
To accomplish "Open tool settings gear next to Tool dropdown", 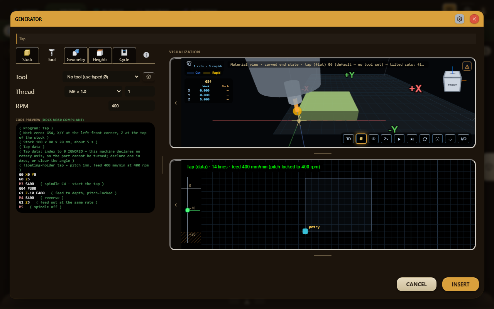I will click(149, 77).
